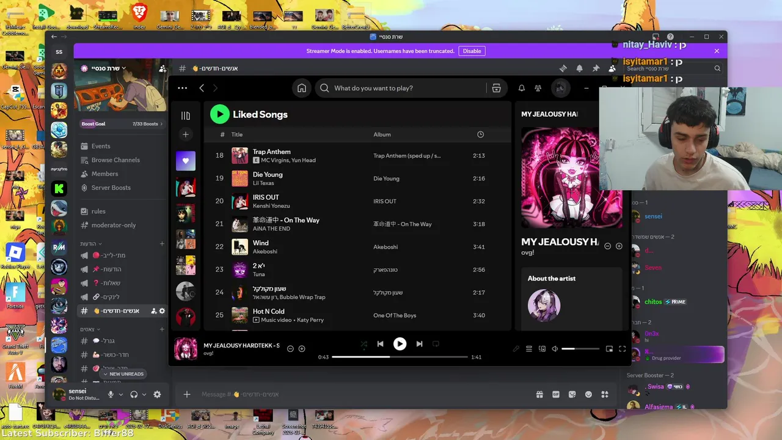Hide current track with minus icon in player bar
This screenshot has width=782, height=440.
pyautogui.click(x=290, y=349)
